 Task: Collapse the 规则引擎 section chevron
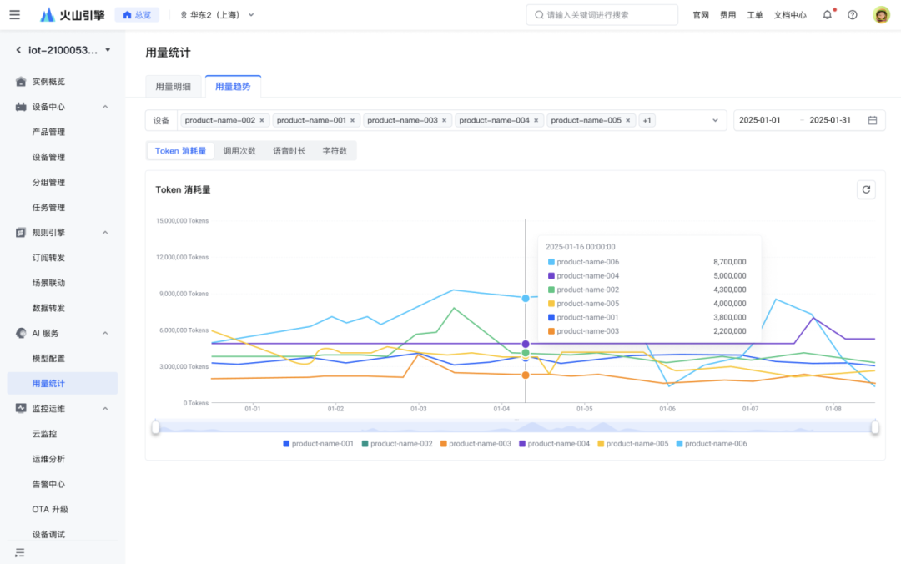(105, 233)
